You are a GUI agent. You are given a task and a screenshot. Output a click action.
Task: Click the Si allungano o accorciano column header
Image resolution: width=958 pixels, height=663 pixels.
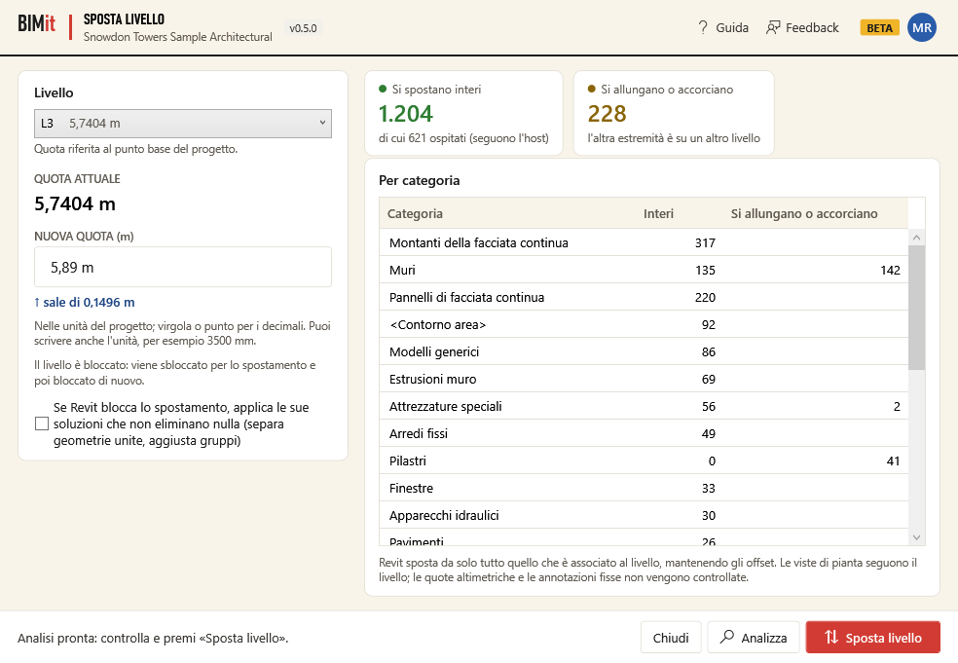pos(804,213)
